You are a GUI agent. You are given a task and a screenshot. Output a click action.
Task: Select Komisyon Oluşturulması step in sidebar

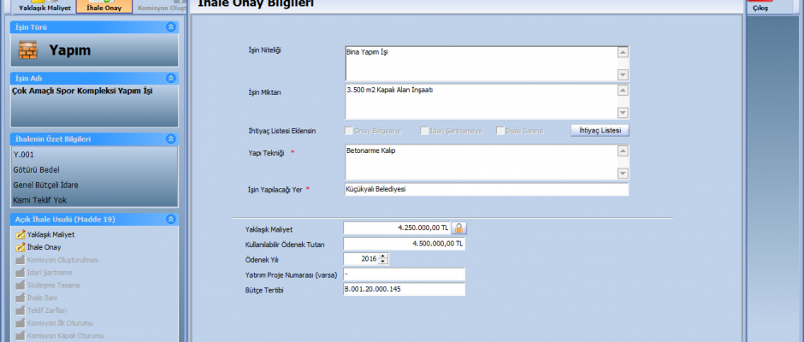pos(62,259)
